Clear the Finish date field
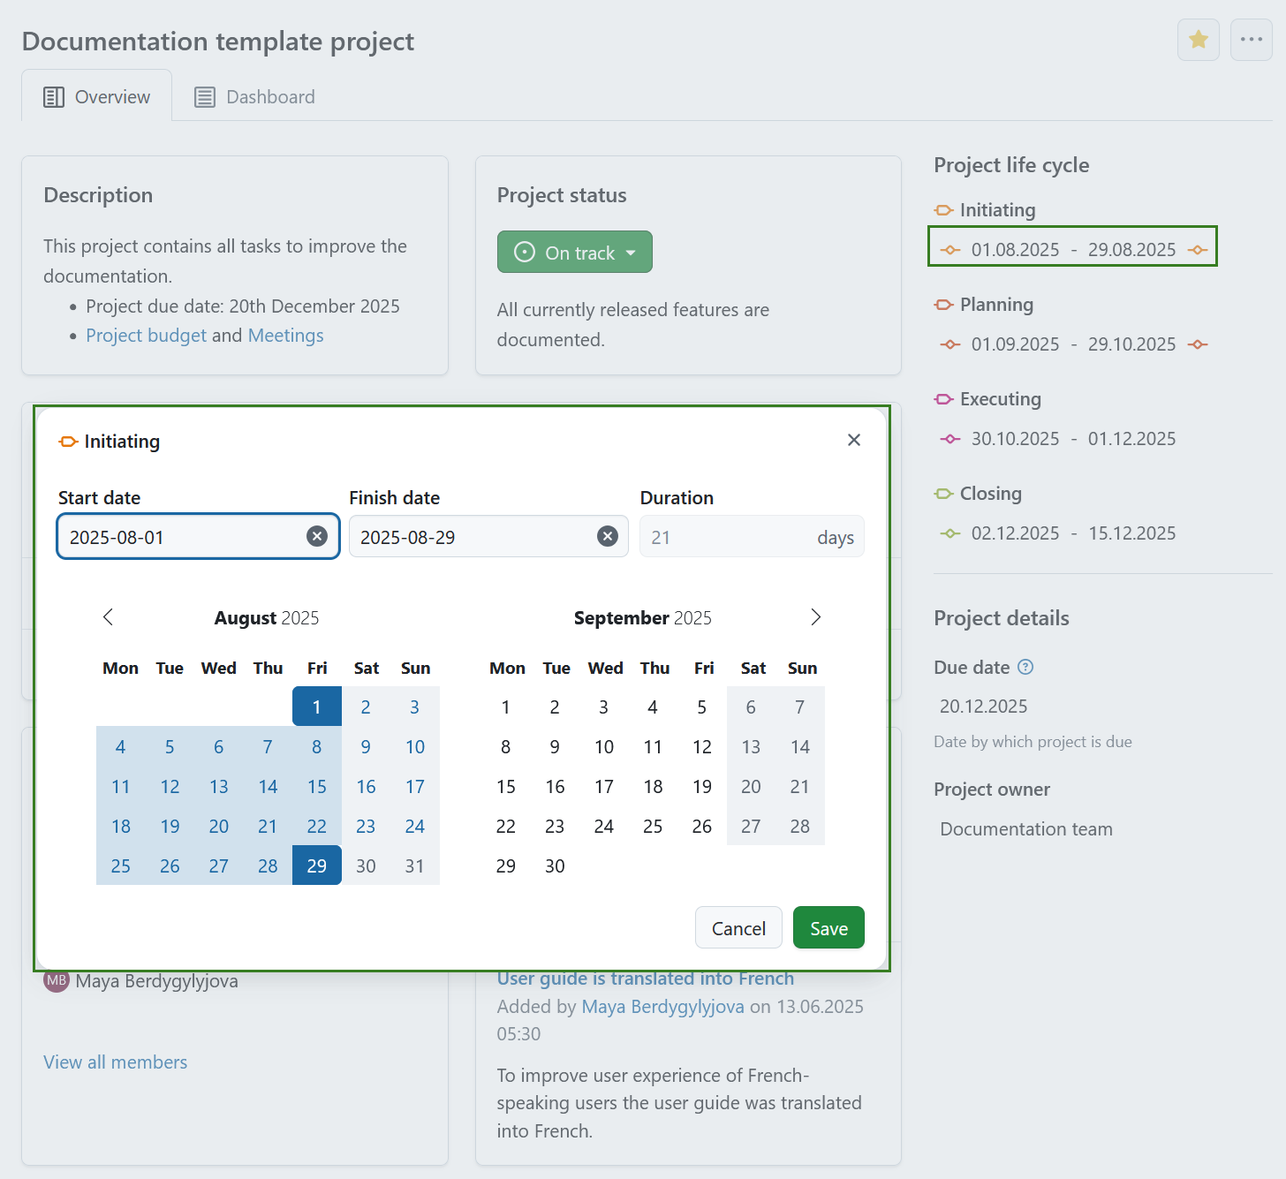Image resolution: width=1286 pixels, height=1179 pixels. (x=607, y=536)
